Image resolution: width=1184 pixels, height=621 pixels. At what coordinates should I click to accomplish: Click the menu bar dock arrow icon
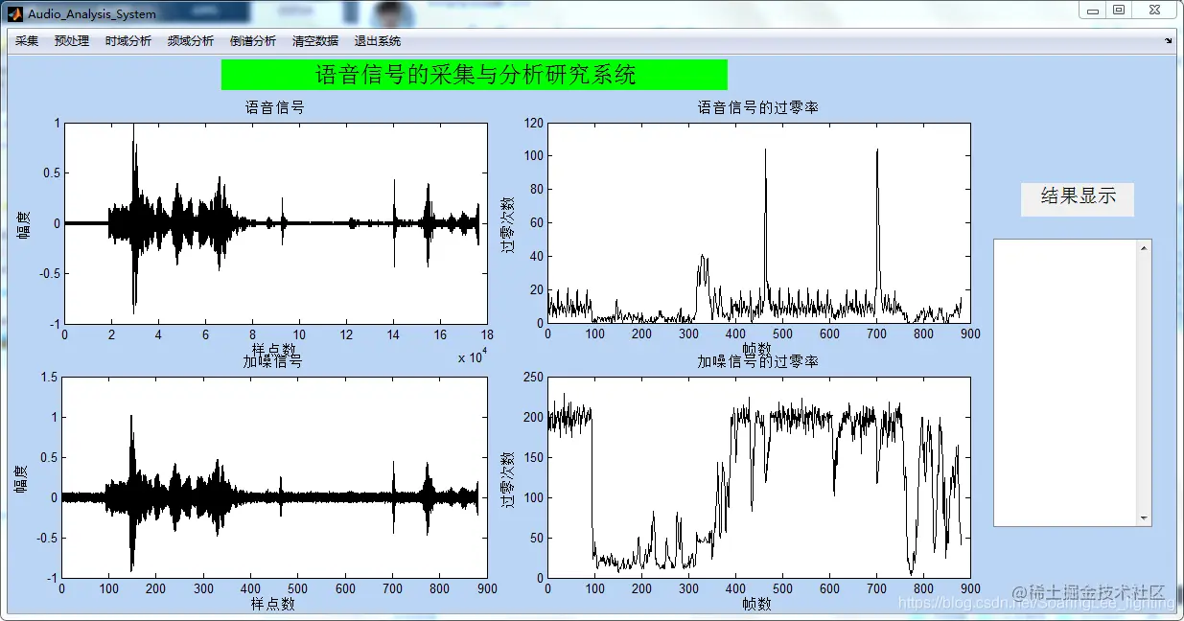[1168, 41]
